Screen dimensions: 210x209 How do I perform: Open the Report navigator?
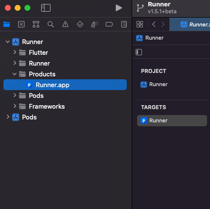pyautogui.click(x=124, y=24)
